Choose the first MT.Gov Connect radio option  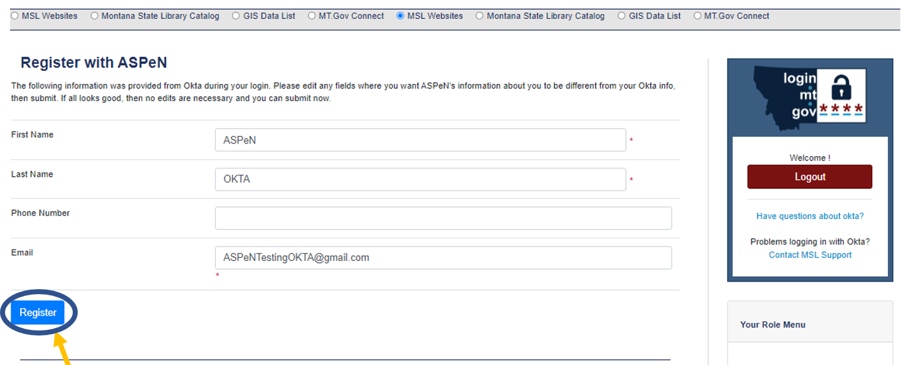pos(312,16)
